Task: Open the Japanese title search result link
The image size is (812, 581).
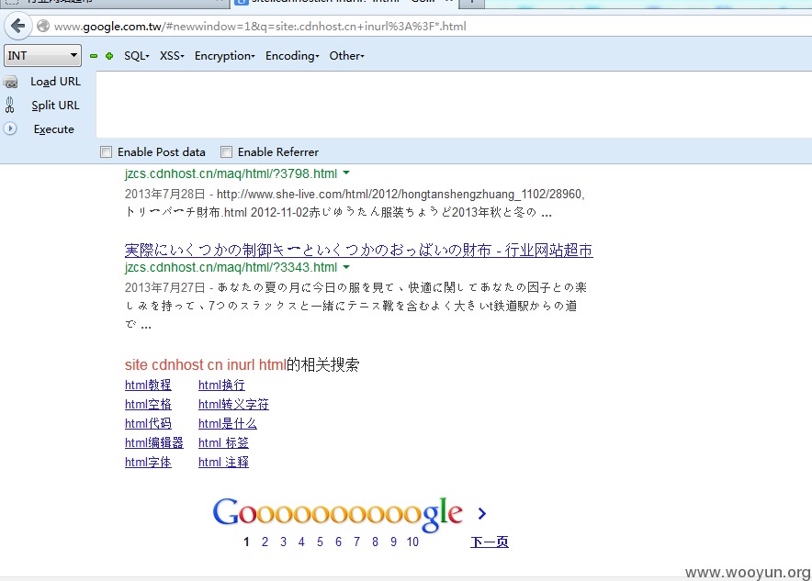Action: pyautogui.click(x=359, y=251)
